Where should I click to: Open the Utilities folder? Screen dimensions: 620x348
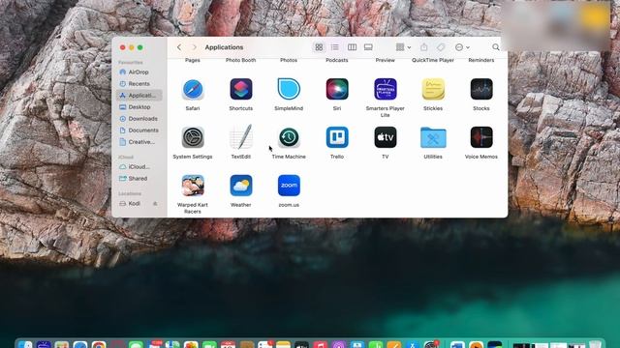[x=433, y=137]
